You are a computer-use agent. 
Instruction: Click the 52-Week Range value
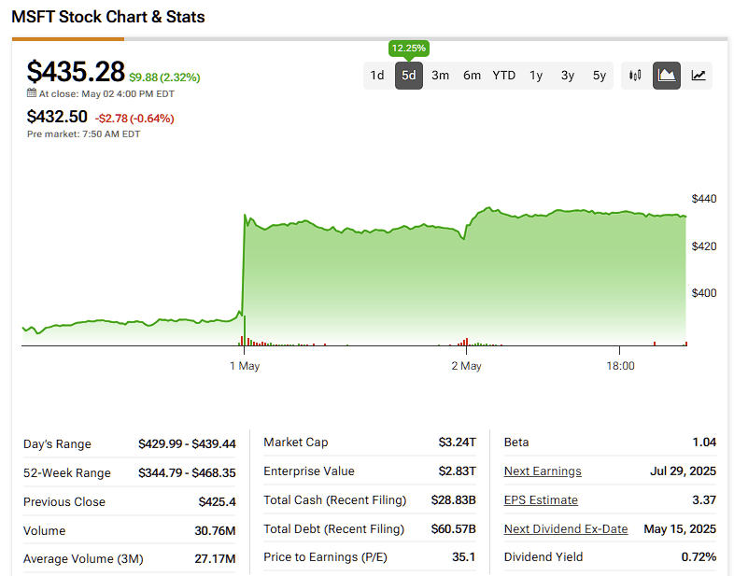pos(187,472)
